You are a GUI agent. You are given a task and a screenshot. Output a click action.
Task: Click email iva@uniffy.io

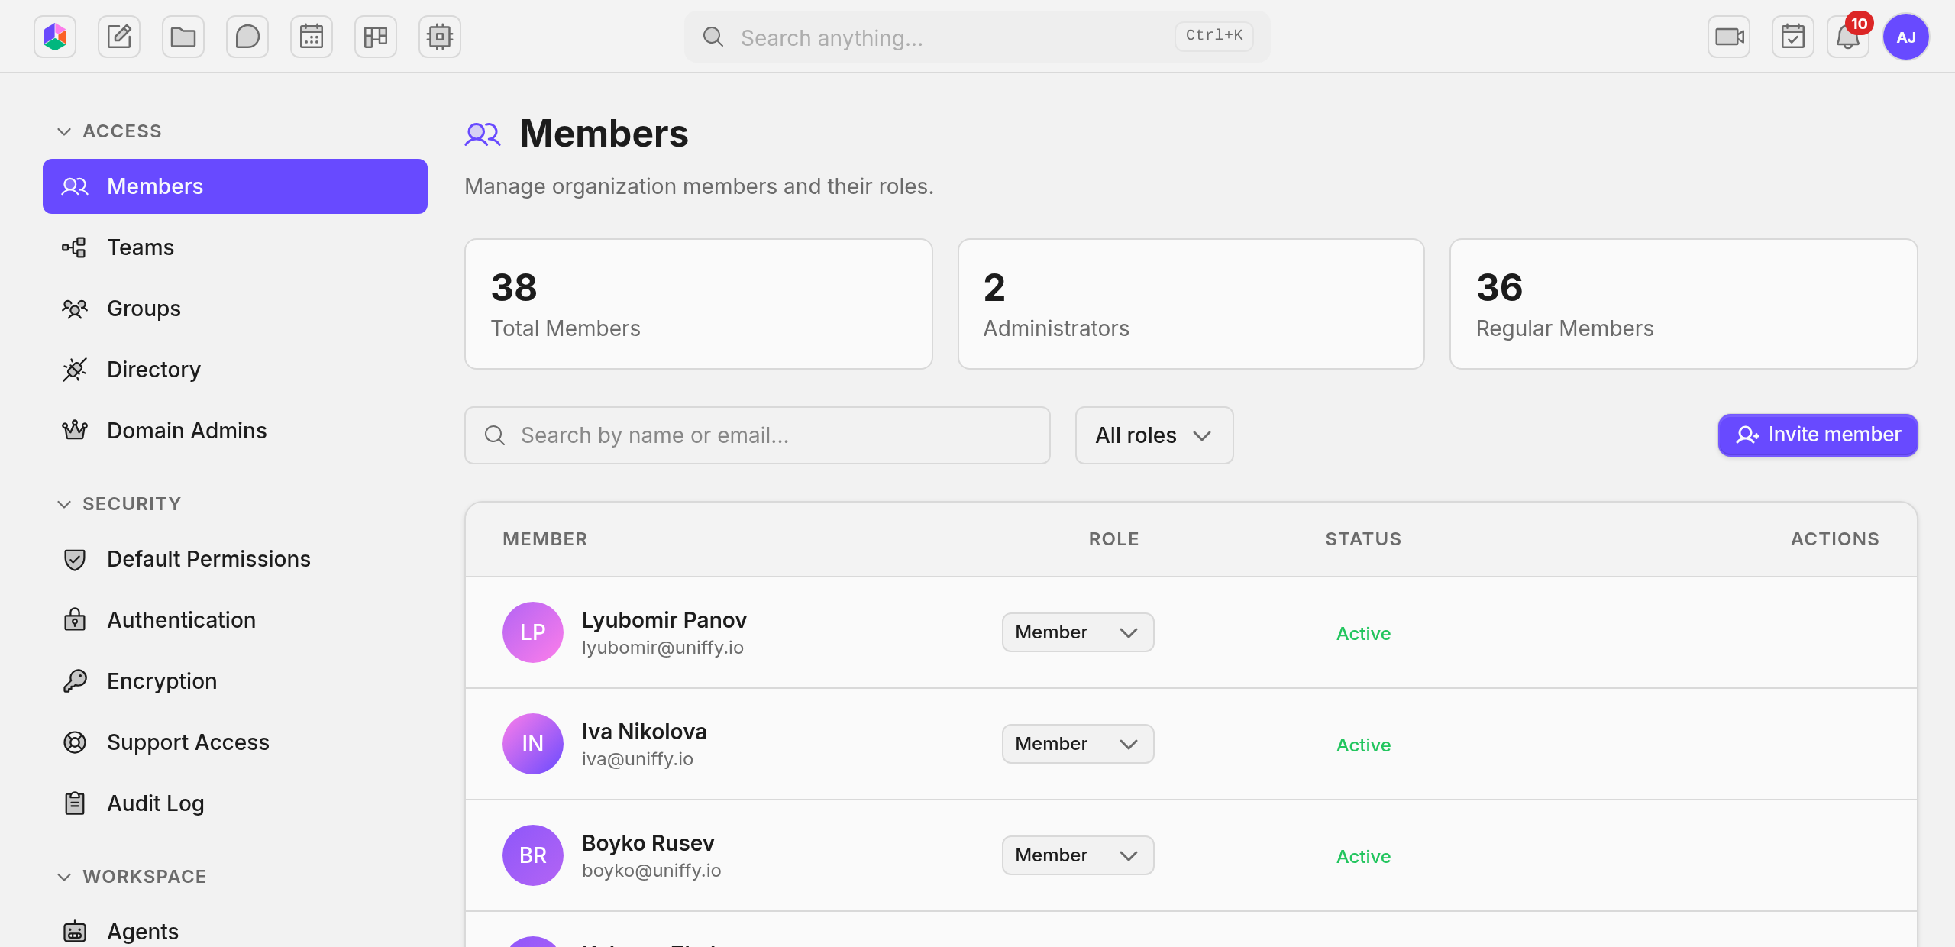point(638,759)
